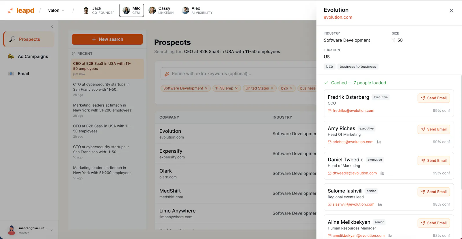The width and height of the screenshot is (462, 239).
Task: Close the Evolution details panel
Action: [452, 11]
